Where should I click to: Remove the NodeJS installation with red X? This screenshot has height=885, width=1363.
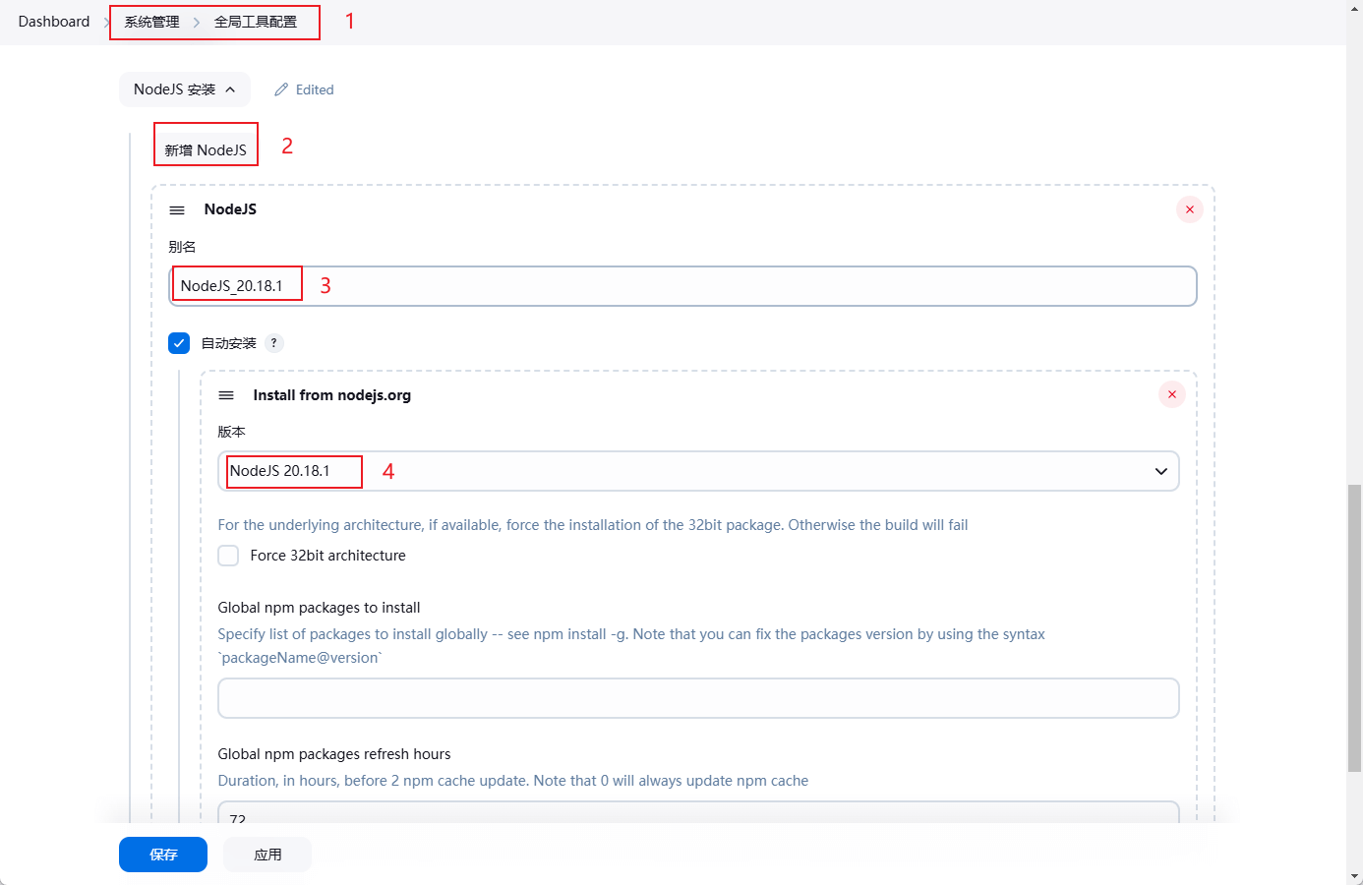(1189, 209)
